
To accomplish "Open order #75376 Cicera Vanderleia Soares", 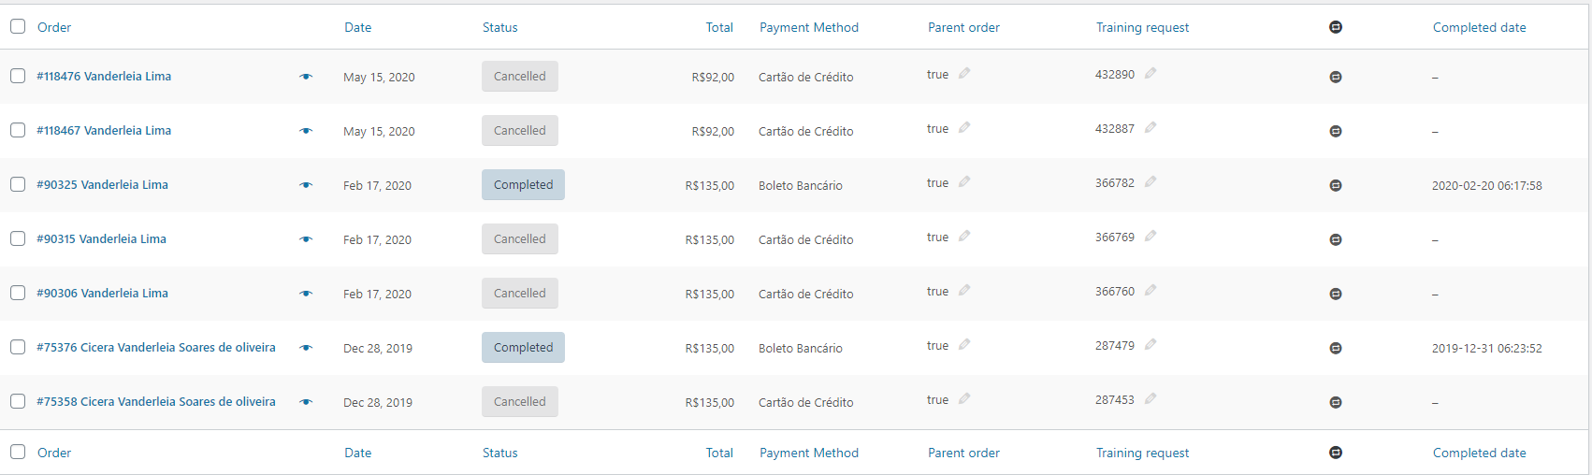I will coord(155,348).
